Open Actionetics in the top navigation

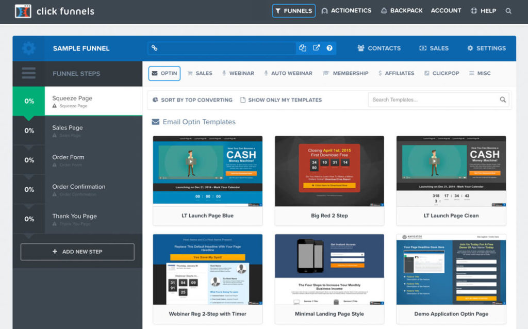[x=346, y=11]
